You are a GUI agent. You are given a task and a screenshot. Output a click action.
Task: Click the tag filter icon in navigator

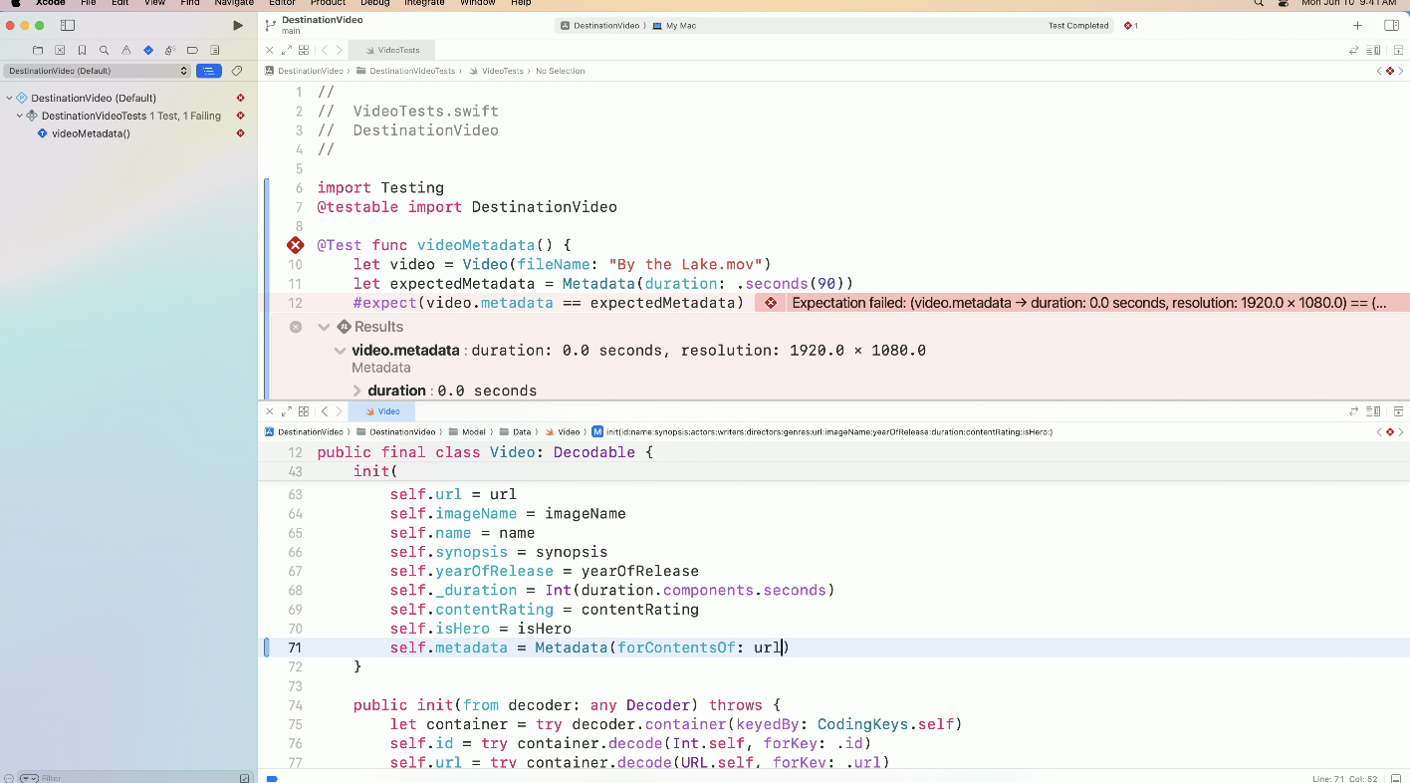pyautogui.click(x=237, y=71)
